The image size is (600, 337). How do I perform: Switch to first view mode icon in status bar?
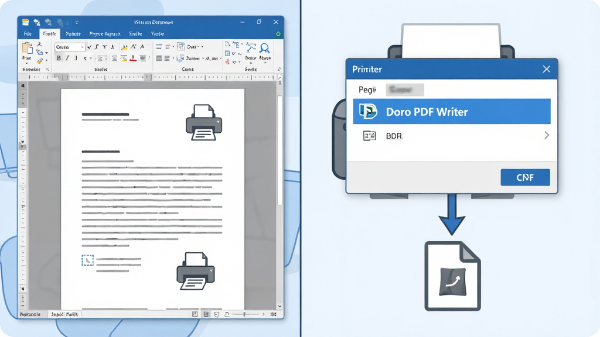(195, 314)
